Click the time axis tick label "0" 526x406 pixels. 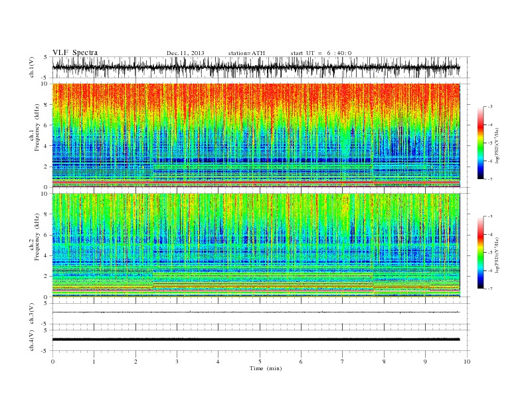click(x=52, y=362)
